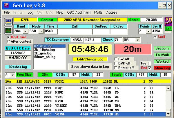The height and width of the screenshot is (118, 174).
Task: Click the CW computer icon button
Action: (x=8, y=22)
